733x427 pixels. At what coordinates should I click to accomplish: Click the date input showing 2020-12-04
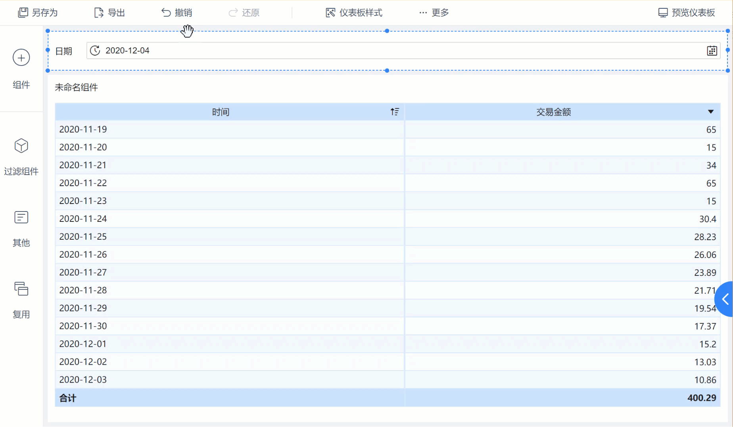[x=403, y=51]
